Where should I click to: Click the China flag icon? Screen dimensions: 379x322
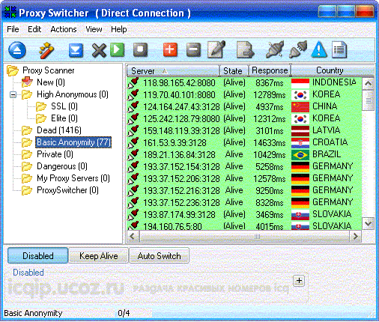[300, 107]
